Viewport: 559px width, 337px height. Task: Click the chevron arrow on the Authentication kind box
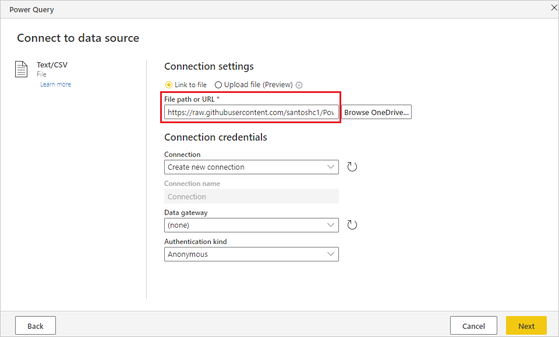[331, 254]
